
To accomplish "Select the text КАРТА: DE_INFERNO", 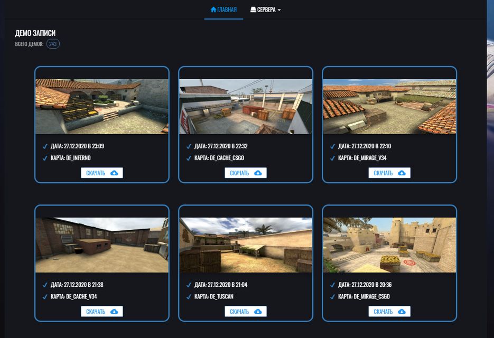I will (x=71, y=158).
